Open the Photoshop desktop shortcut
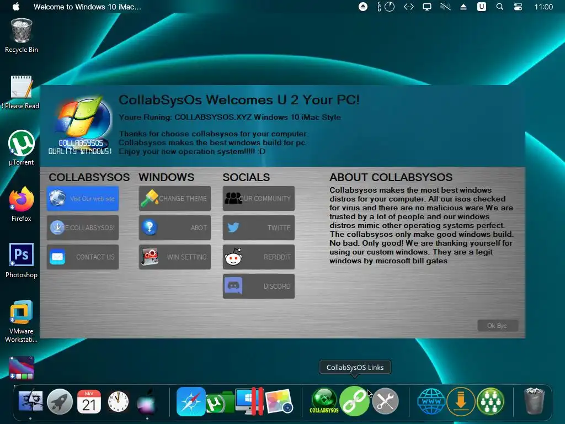The image size is (565, 424). coord(22,261)
